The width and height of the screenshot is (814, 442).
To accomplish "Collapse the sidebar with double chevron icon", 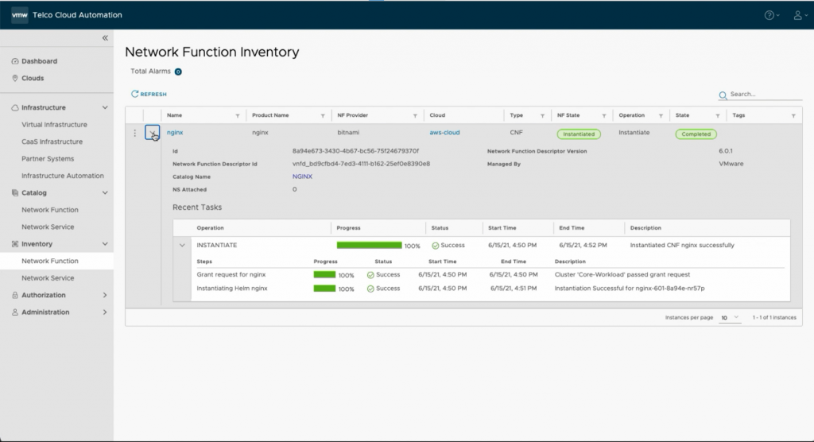I will coord(105,38).
